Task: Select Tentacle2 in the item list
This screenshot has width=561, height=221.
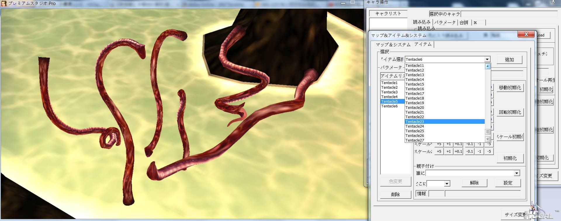Action: (393, 88)
